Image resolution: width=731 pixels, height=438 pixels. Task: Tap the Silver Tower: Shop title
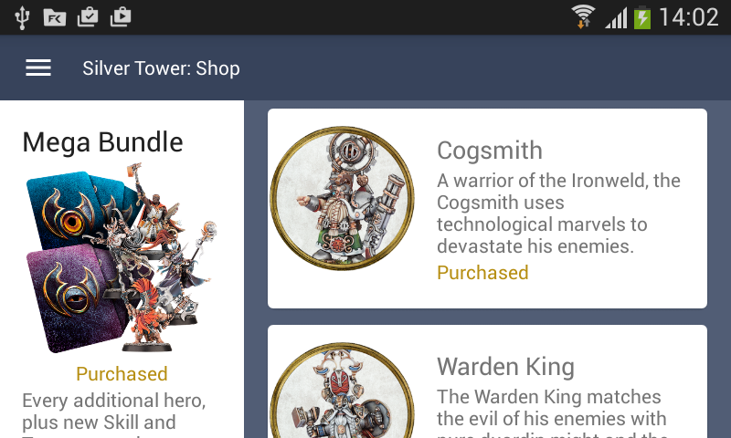pos(162,68)
